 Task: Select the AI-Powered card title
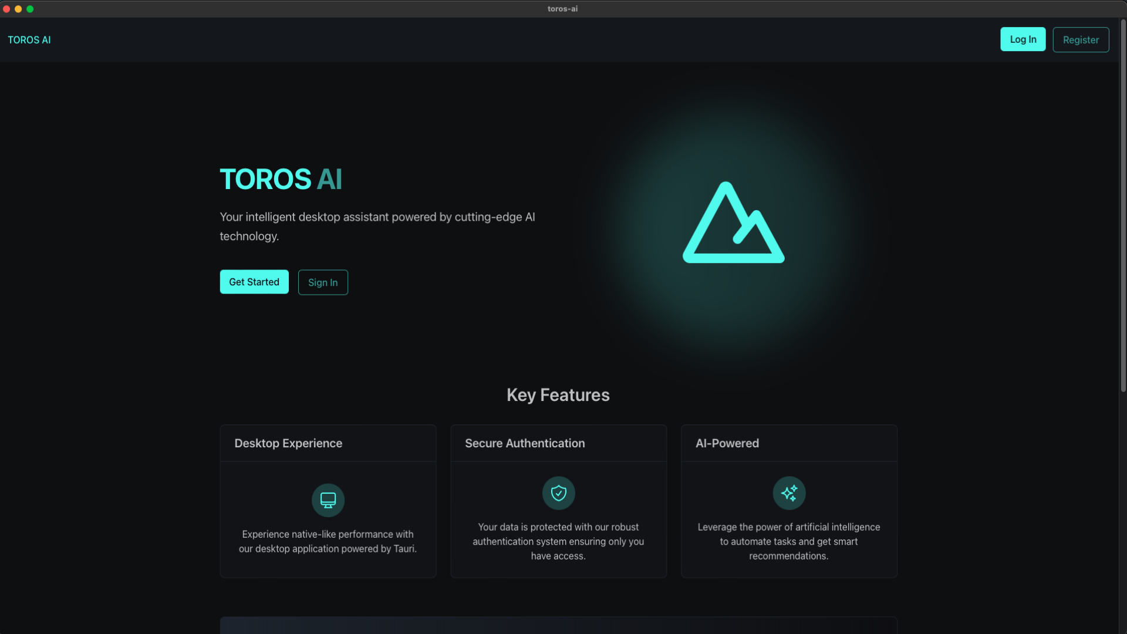(727, 444)
